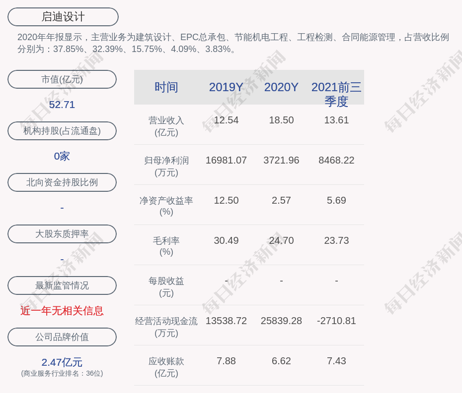Screen dimensions: 462x393
Task: Select revenue value 13.61
Action: tap(336, 120)
